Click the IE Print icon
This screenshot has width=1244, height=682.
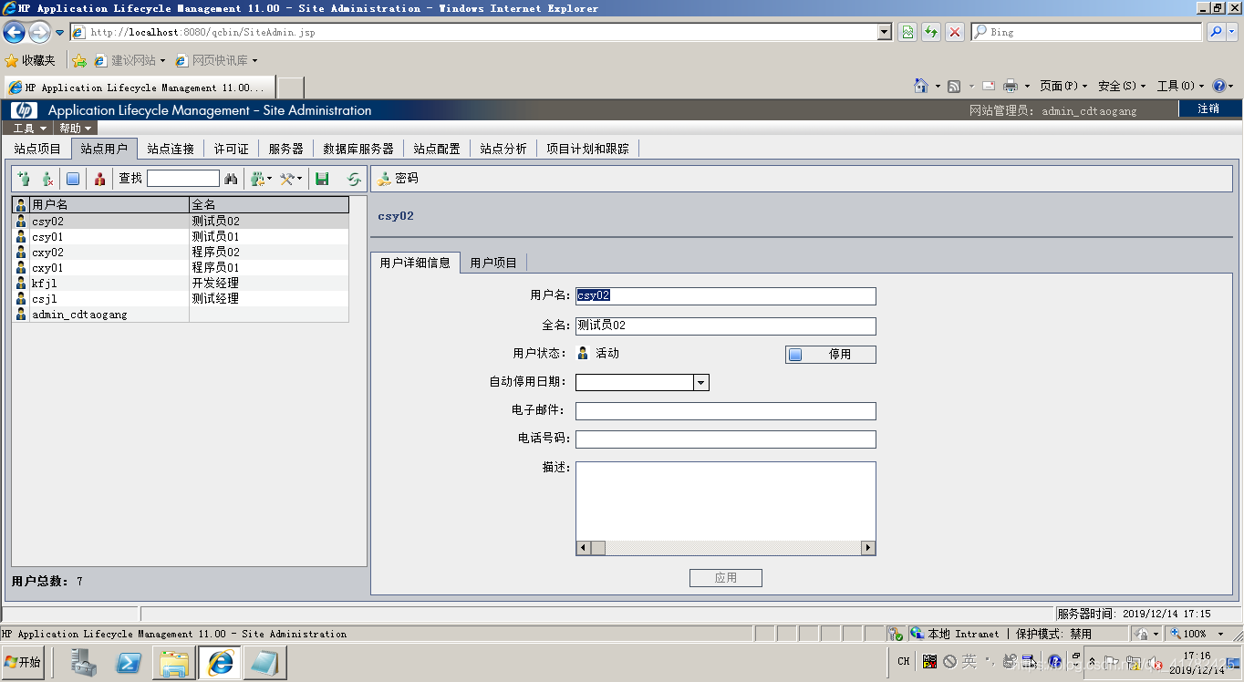[1011, 86]
